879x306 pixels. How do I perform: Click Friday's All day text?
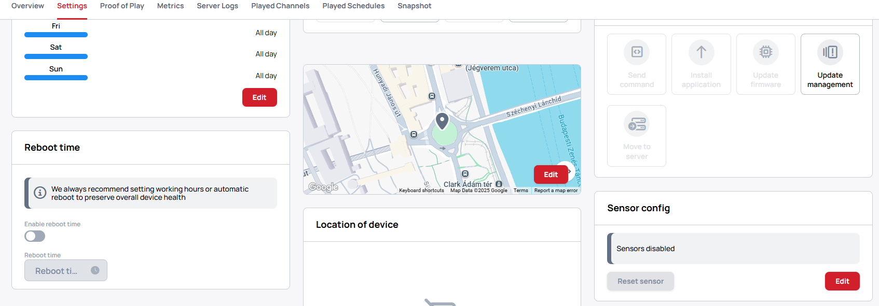point(266,33)
